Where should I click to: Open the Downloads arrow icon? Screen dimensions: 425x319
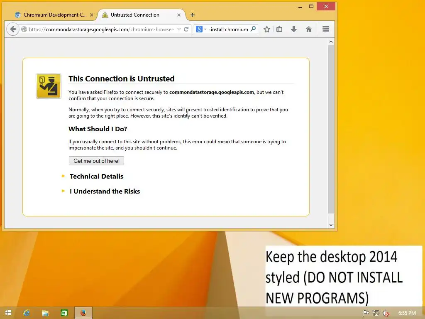(294, 29)
